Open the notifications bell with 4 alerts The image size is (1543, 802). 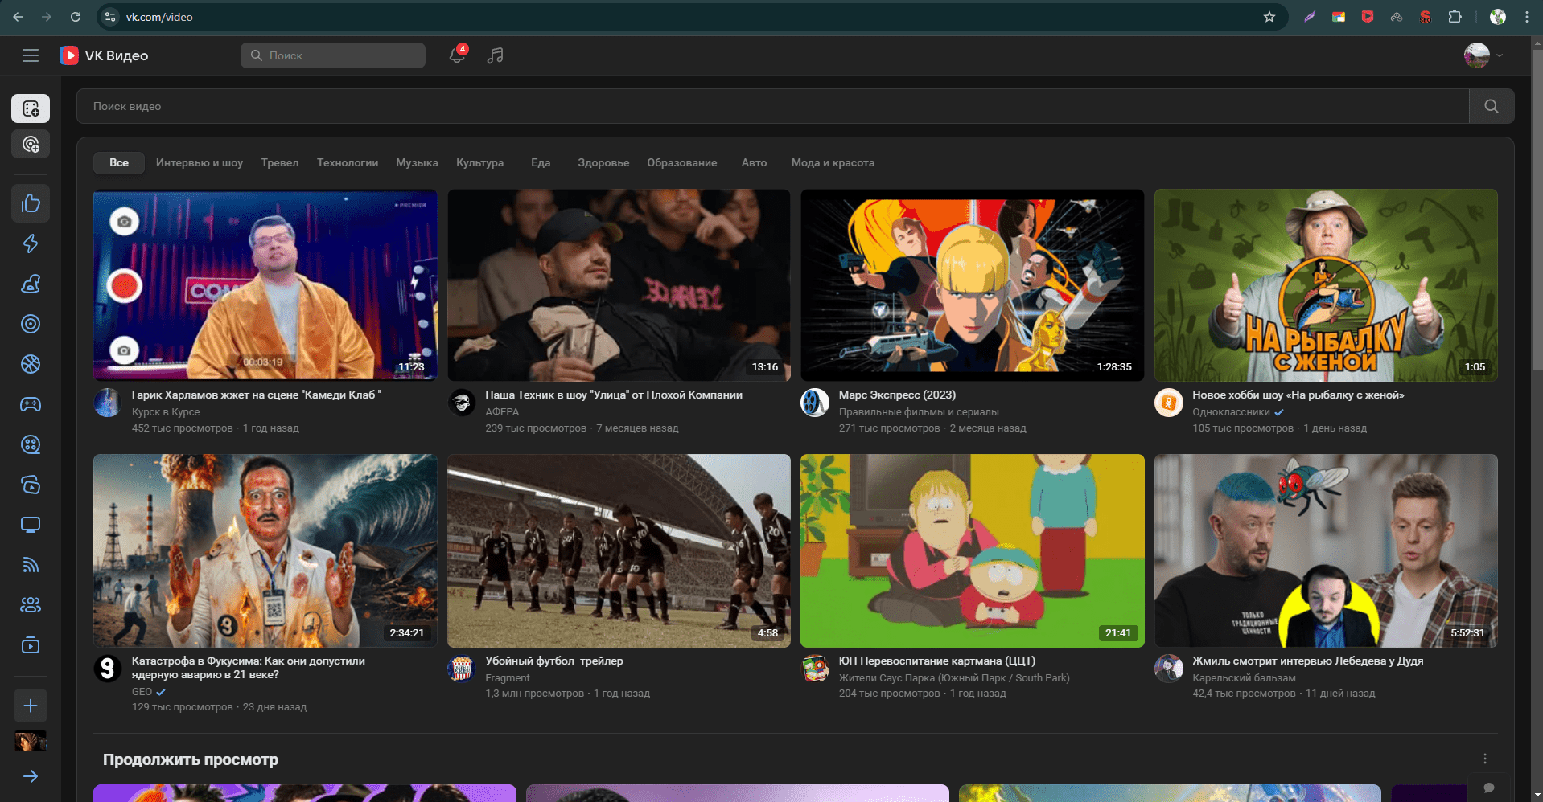(x=456, y=55)
